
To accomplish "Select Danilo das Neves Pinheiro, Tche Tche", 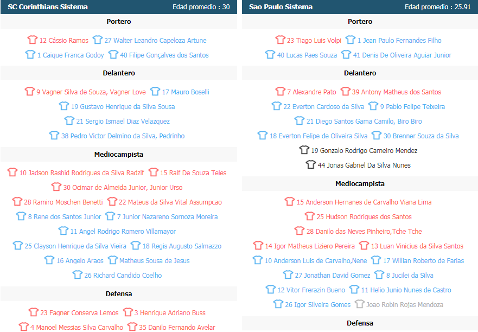I will pyautogui.click(x=364, y=232).
